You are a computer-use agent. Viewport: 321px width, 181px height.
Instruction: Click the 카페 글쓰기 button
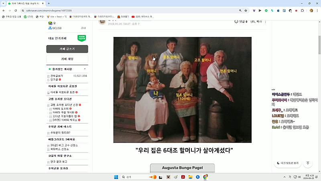coord(67,49)
